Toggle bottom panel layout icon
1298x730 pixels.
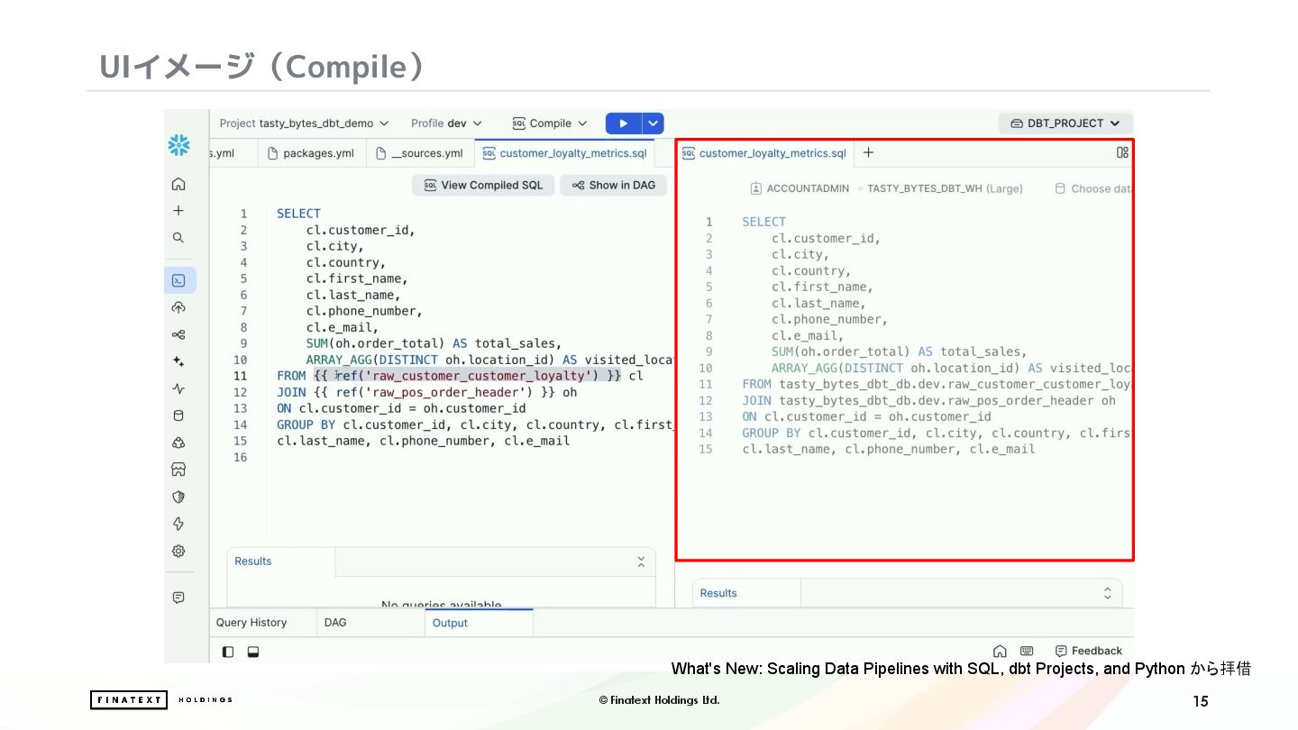[253, 652]
